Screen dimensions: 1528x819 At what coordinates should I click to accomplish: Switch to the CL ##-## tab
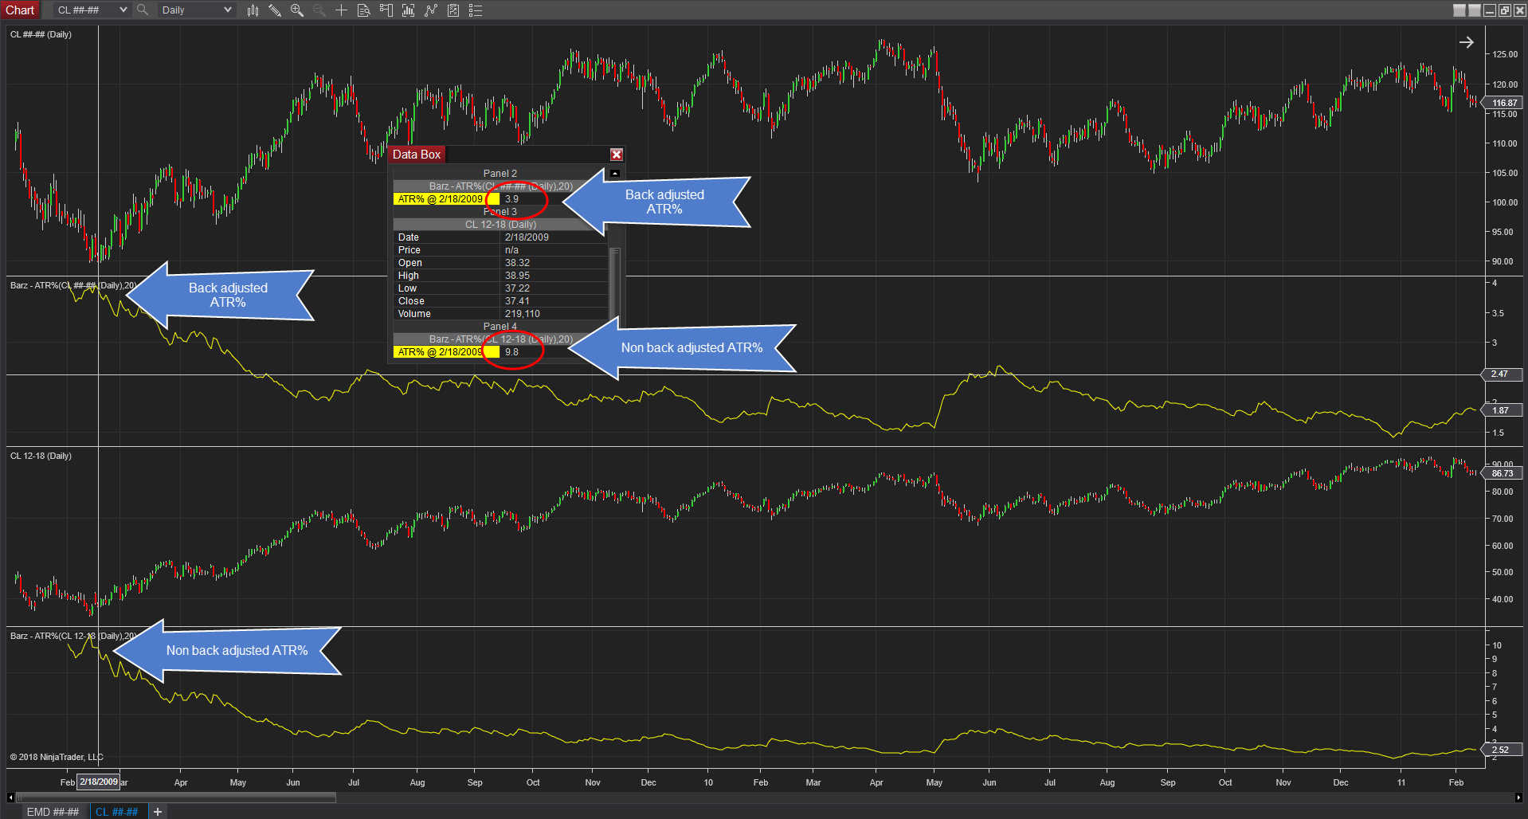116,812
